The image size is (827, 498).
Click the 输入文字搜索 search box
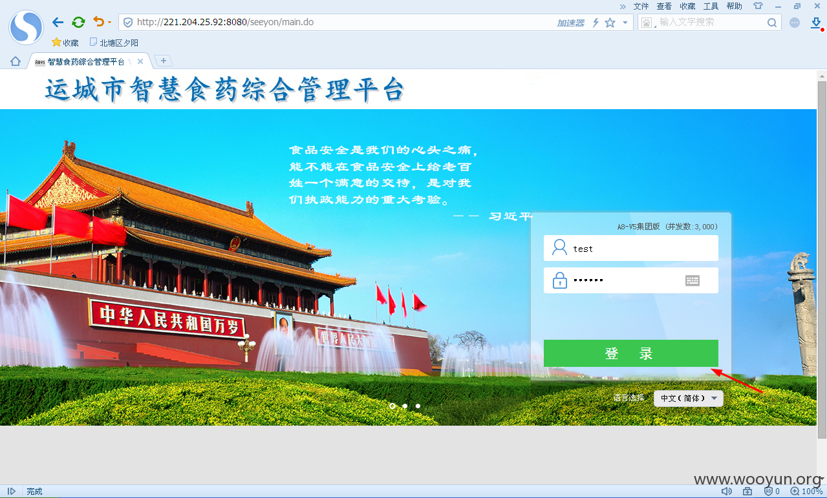[x=710, y=23]
